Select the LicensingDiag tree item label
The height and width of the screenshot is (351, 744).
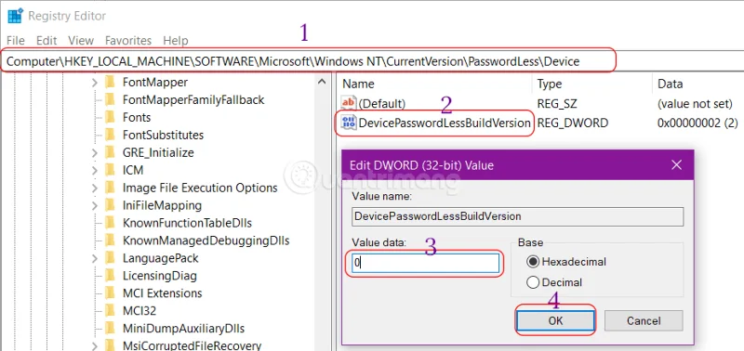click(159, 276)
